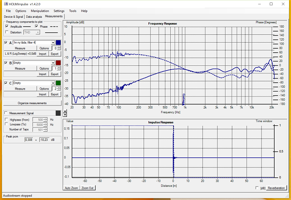This screenshot has height=200, width=291.
Task: Click 'L & R (LogSweep) +0,0dB' label
Action: (x=20, y=54)
